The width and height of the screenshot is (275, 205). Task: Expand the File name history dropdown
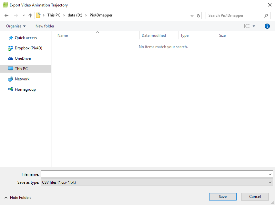pyautogui.click(x=270, y=174)
